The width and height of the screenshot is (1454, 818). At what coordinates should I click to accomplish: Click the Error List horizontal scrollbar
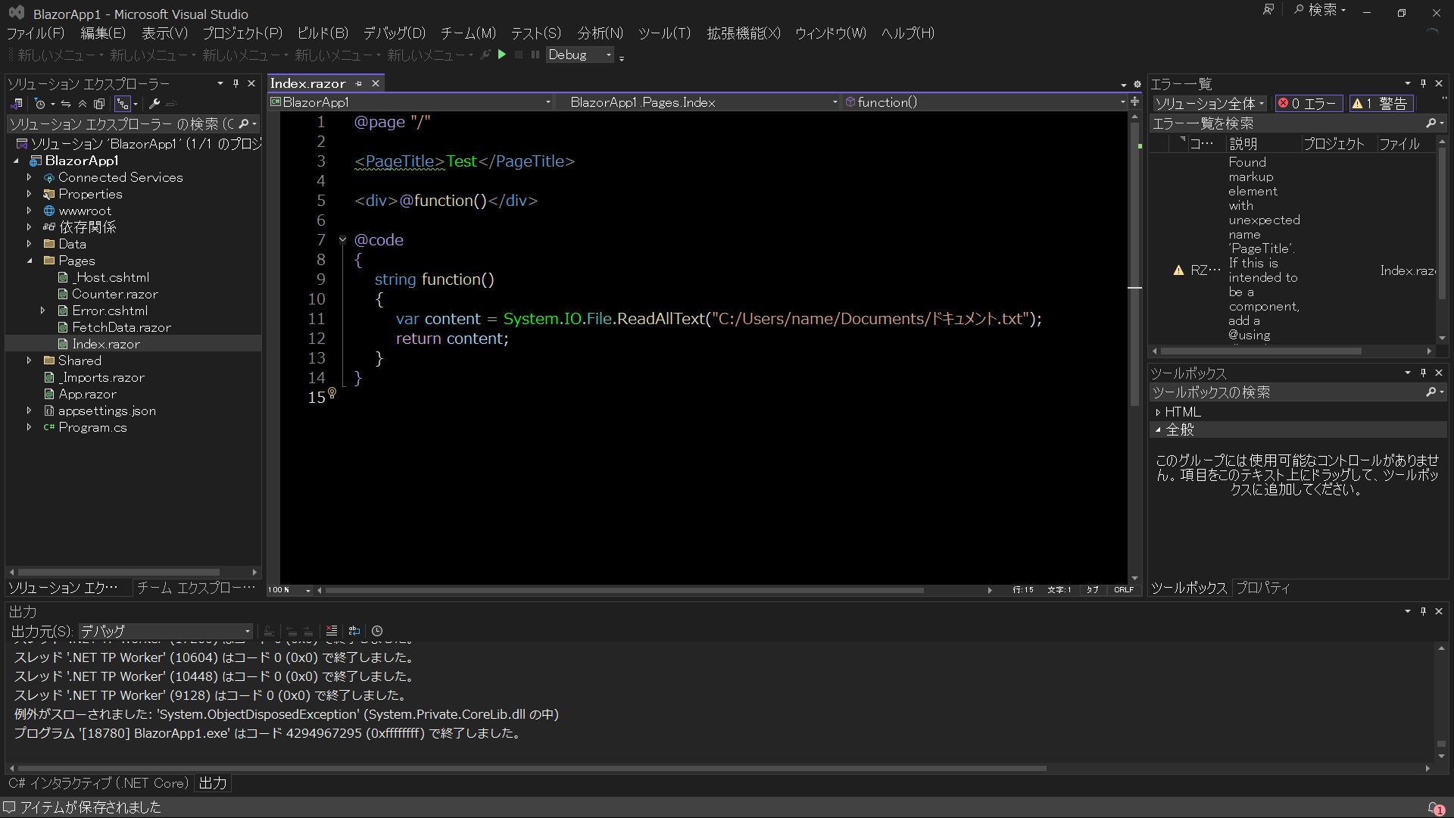[1261, 351]
